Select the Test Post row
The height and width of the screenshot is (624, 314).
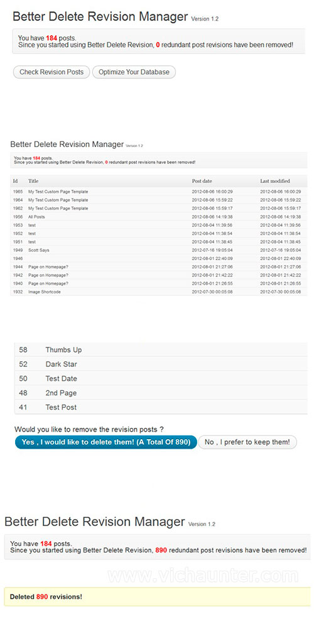(161, 407)
